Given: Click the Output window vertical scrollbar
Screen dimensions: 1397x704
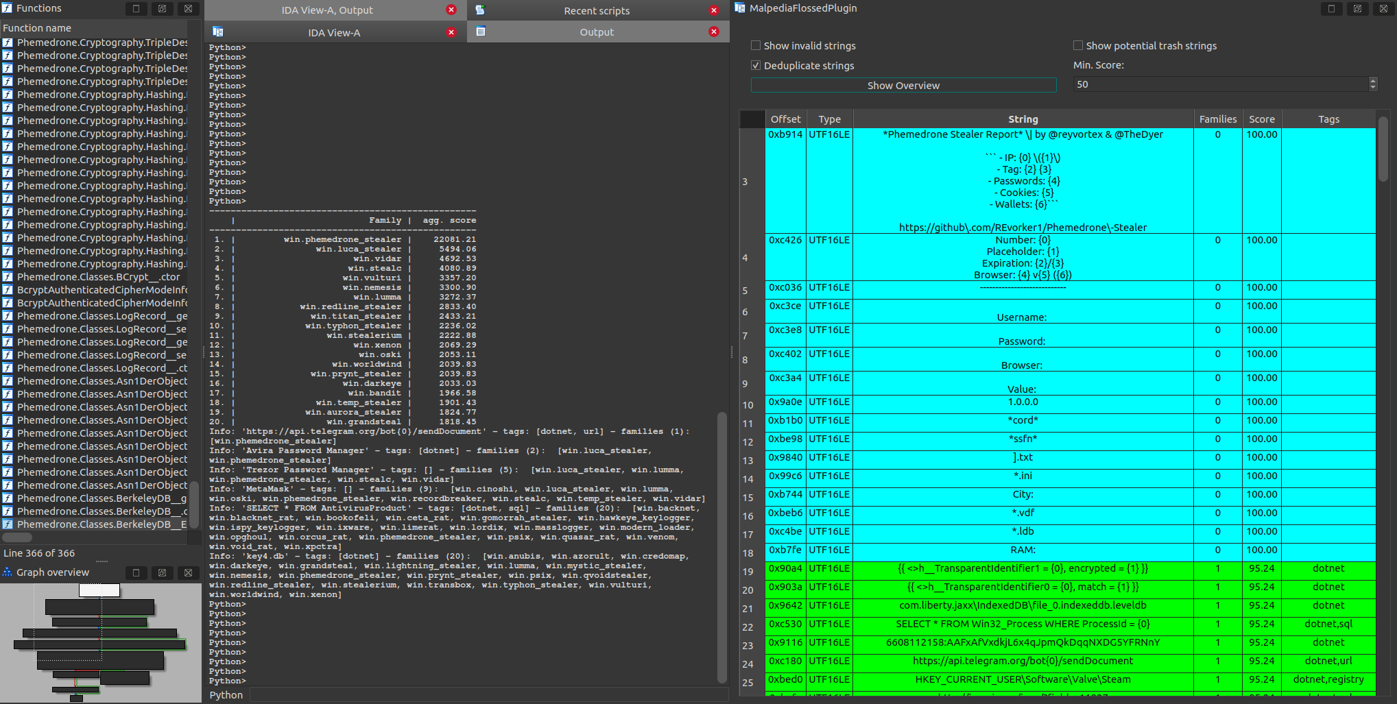Looking at the screenshot, I should pyautogui.click(x=721, y=547).
